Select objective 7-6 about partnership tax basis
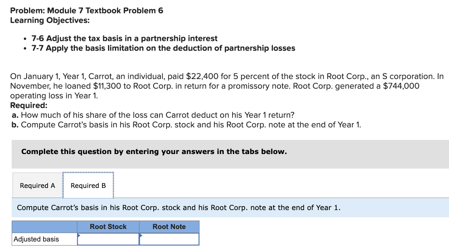The width and height of the screenshot is (449, 250). coord(124,38)
